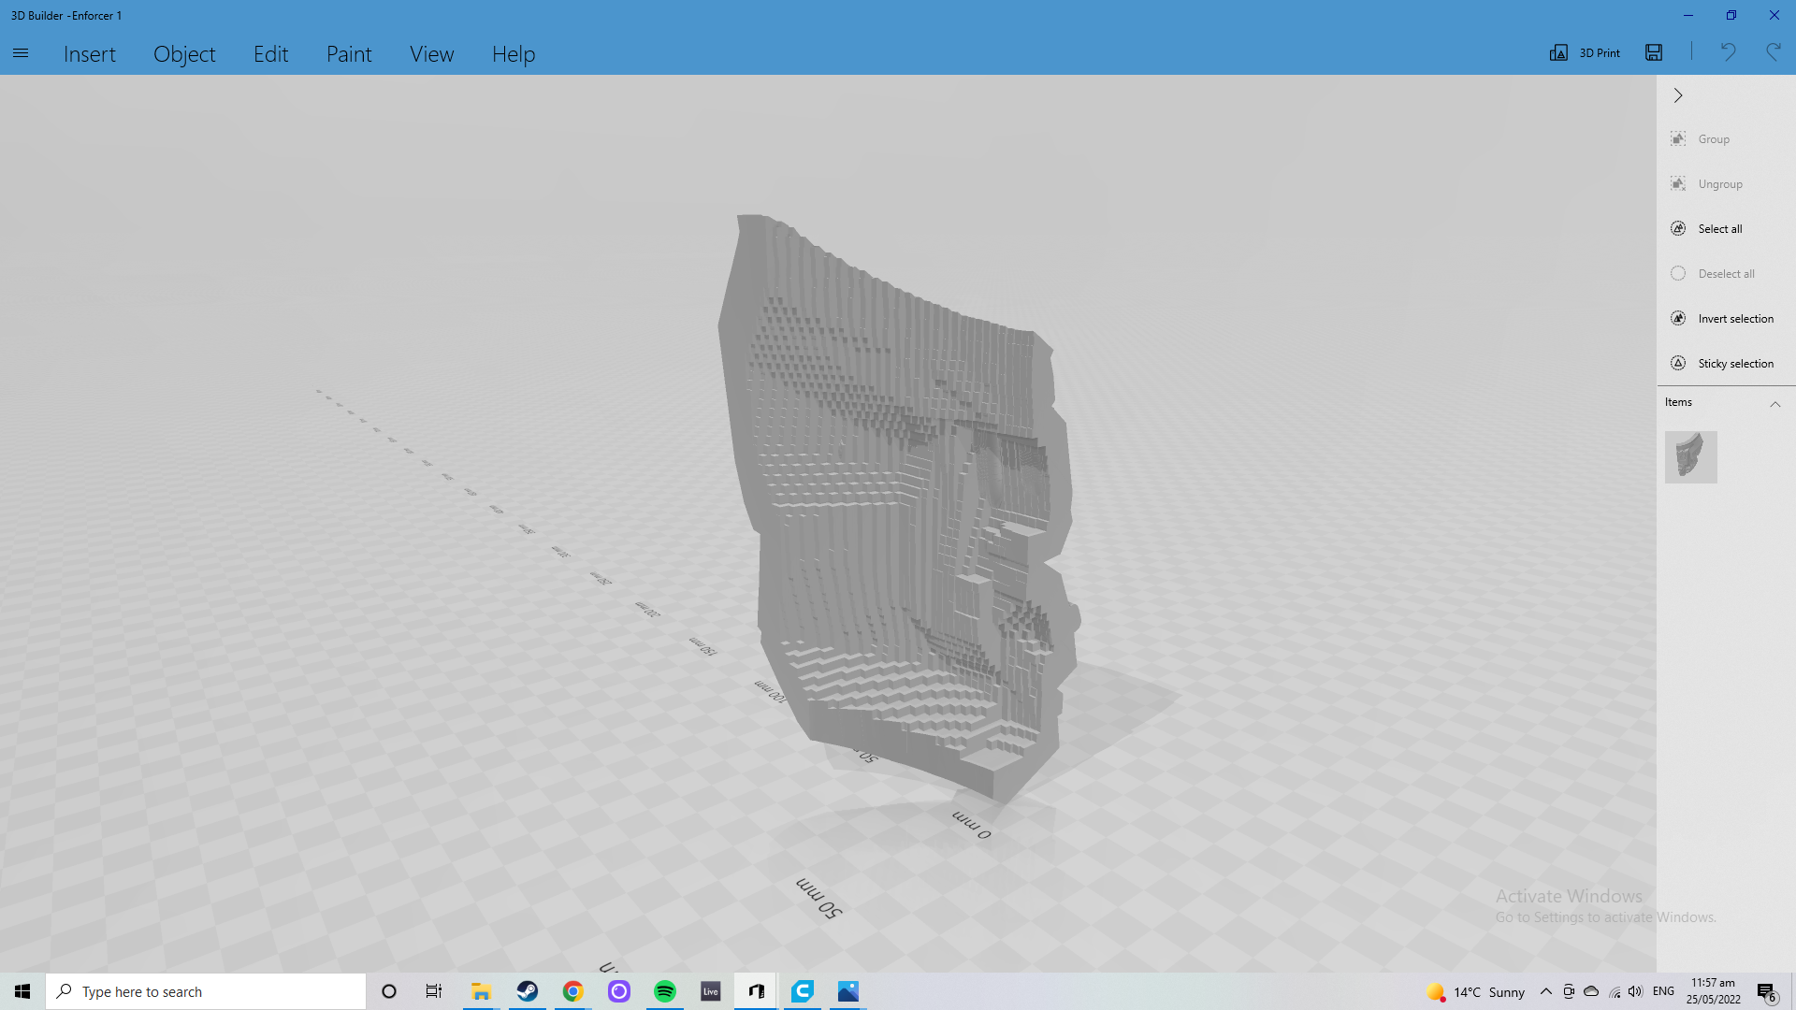1796x1010 pixels.
Task: Open the View menu
Action: pos(431,54)
